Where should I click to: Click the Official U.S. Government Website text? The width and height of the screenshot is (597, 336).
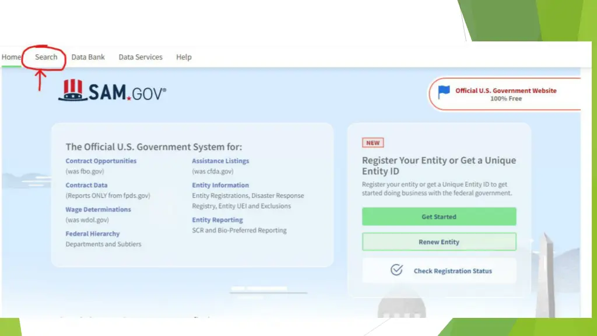tap(506, 90)
